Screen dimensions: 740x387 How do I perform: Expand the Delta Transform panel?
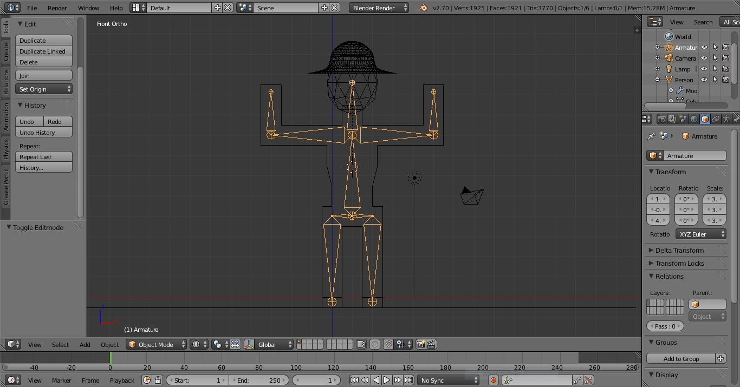point(679,251)
